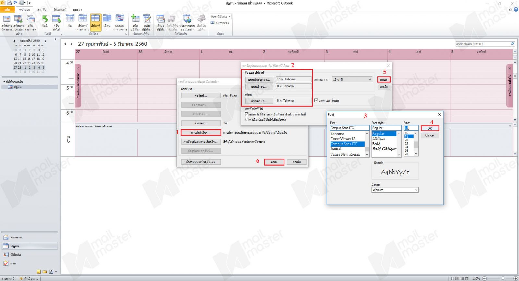Click the Help question mark icon
Image resolution: width=519 pixels, height=281 pixels.
pos(516,10)
